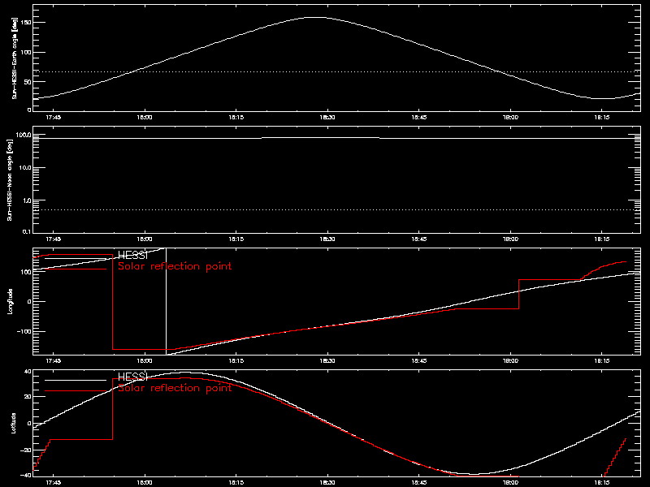Click the "10.0" tick on Noon angle axis
The image size is (650, 487).
[x=24, y=168]
